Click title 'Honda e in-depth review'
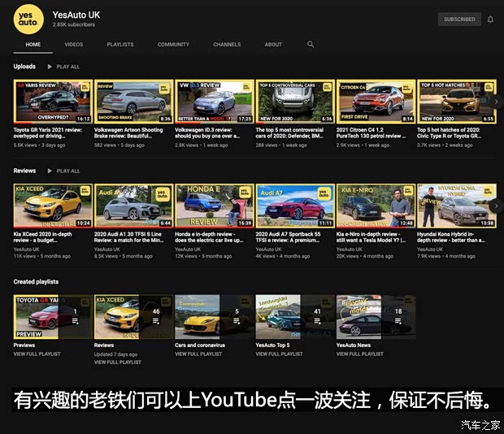 [209, 237]
